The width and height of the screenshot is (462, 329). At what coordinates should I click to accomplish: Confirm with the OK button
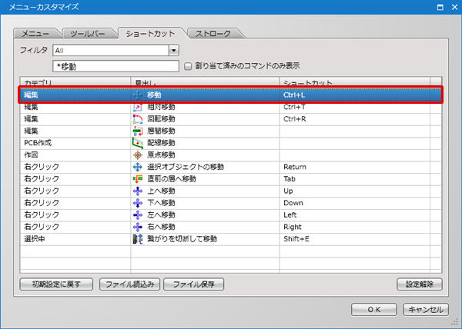pyautogui.click(x=374, y=310)
